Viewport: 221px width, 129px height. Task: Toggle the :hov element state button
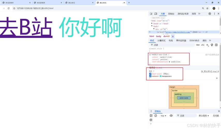198,45
